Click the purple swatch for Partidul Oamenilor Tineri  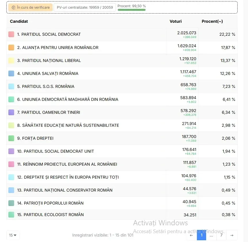click(11, 112)
